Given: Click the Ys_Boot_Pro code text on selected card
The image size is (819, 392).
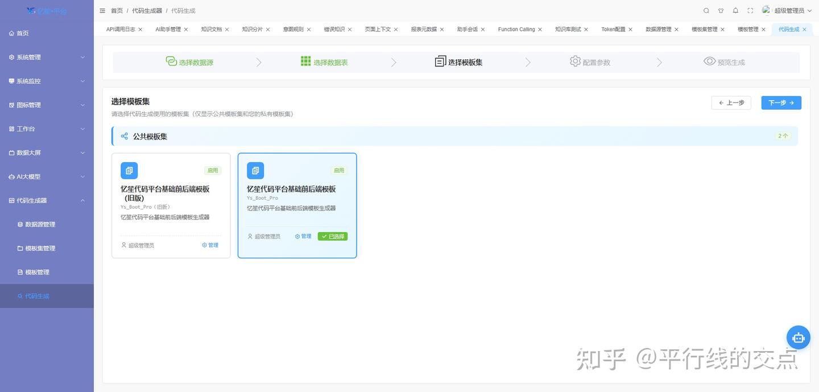Looking at the screenshot, I should pos(262,199).
